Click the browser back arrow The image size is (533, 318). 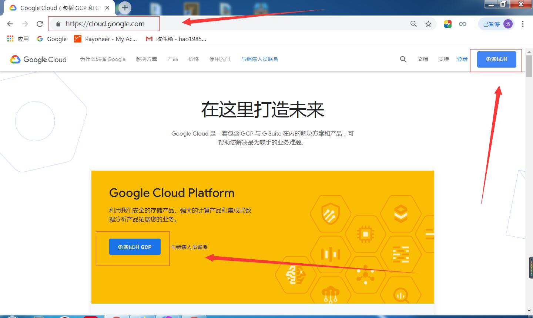(x=10, y=24)
